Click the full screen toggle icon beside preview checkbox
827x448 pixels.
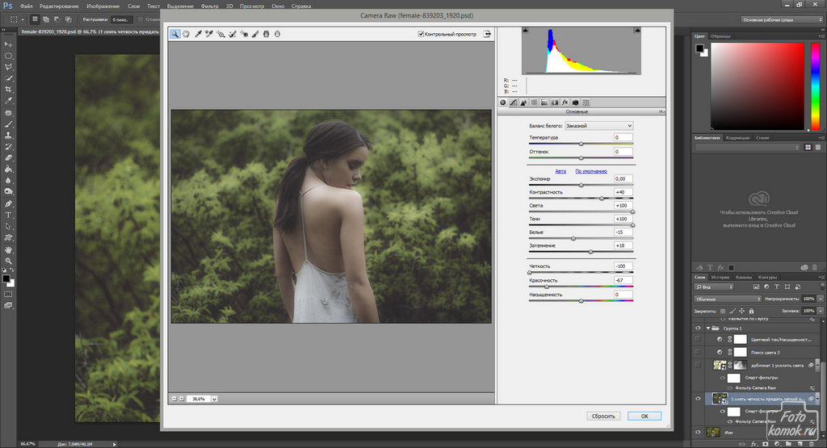point(487,34)
